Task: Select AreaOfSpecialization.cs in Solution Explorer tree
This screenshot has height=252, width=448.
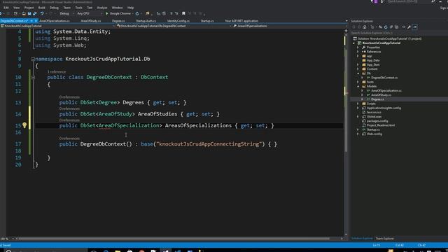Action: (386, 90)
